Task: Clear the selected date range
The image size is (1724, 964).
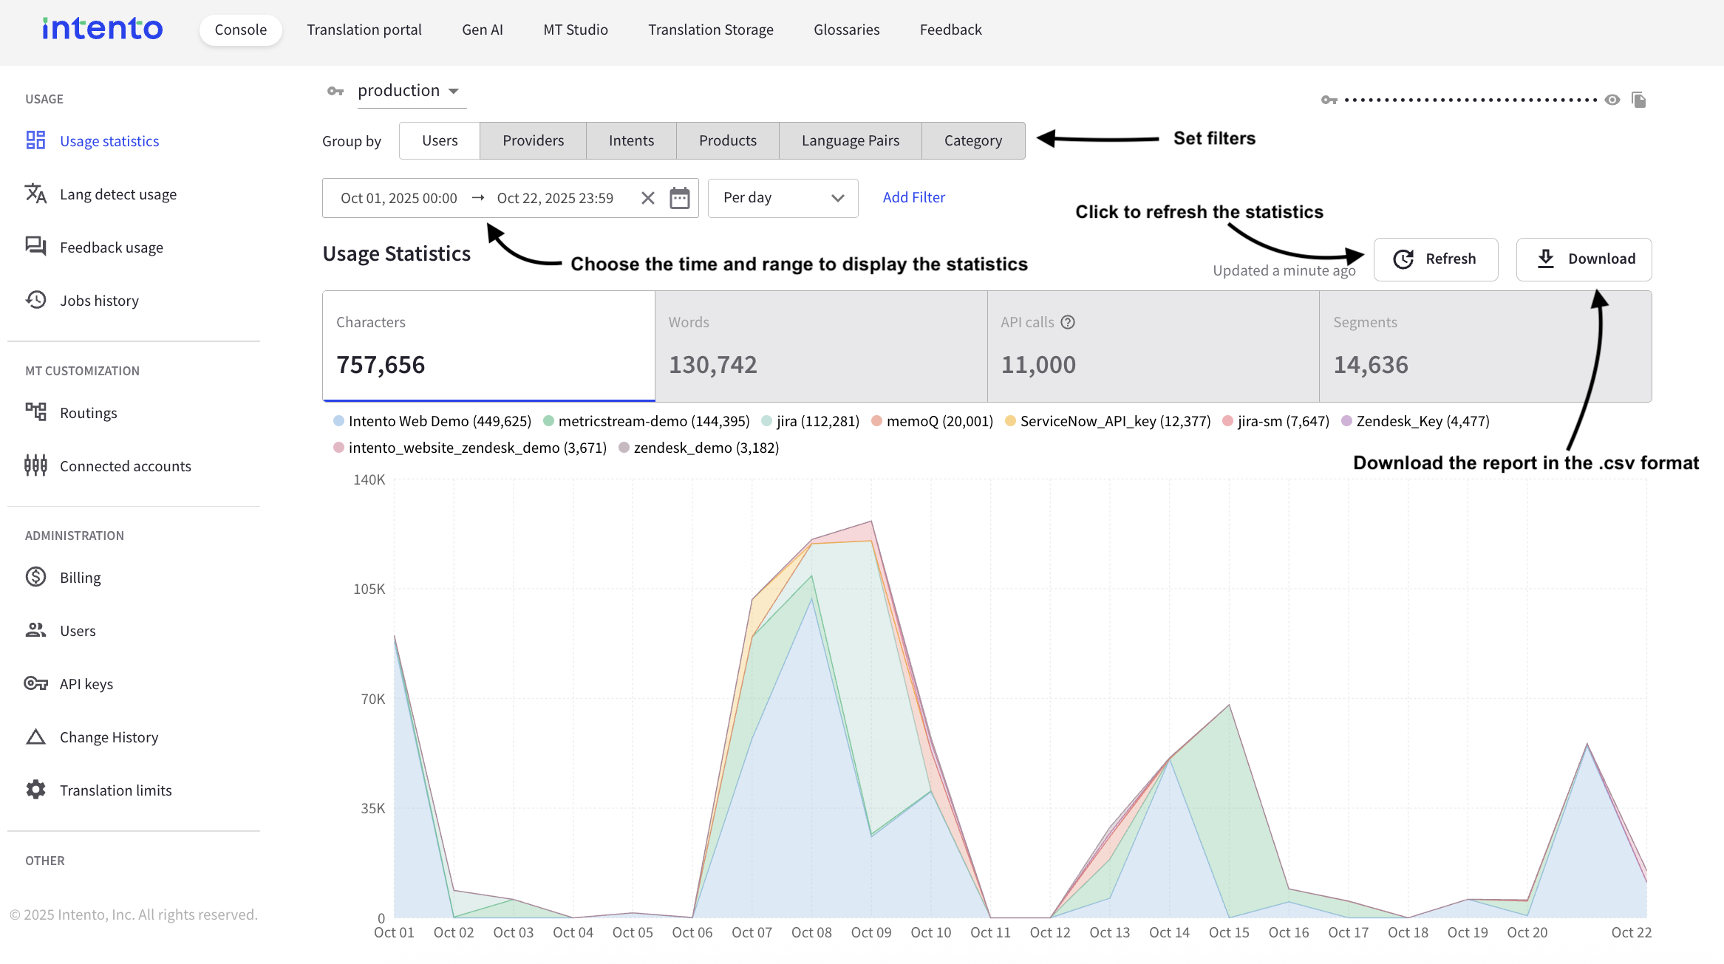Action: (648, 198)
